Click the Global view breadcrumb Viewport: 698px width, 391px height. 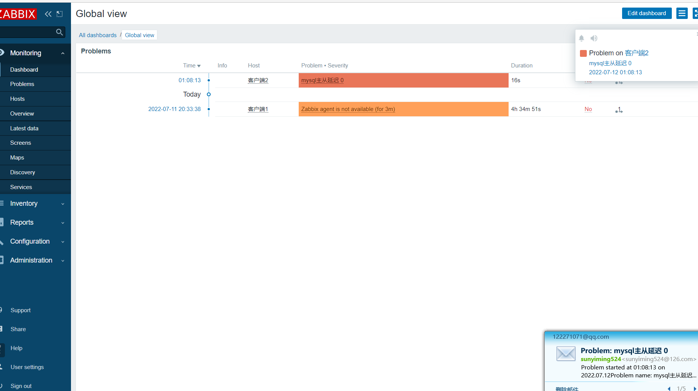pyautogui.click(x=140, y=35)
